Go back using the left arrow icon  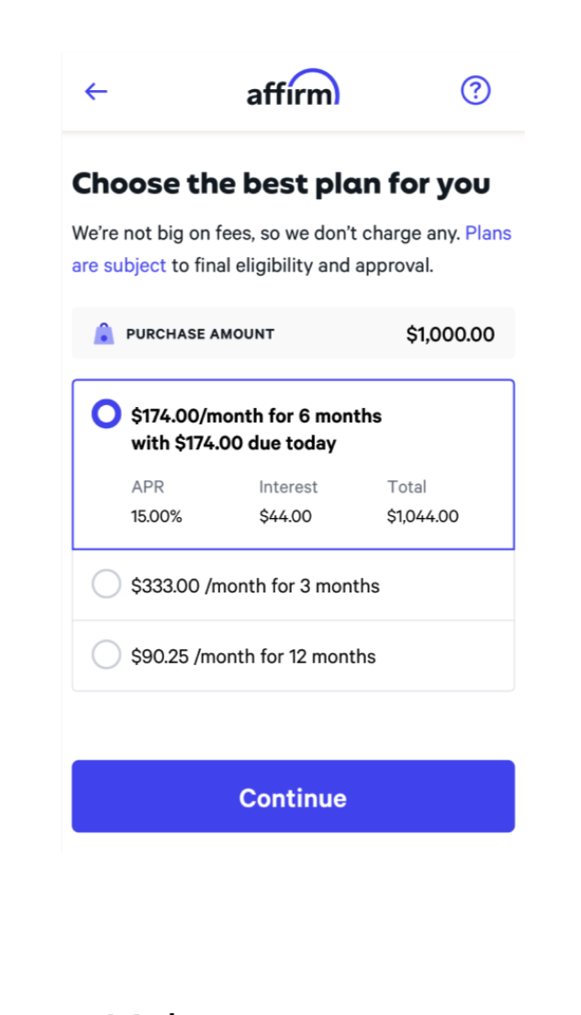(96, 91)
